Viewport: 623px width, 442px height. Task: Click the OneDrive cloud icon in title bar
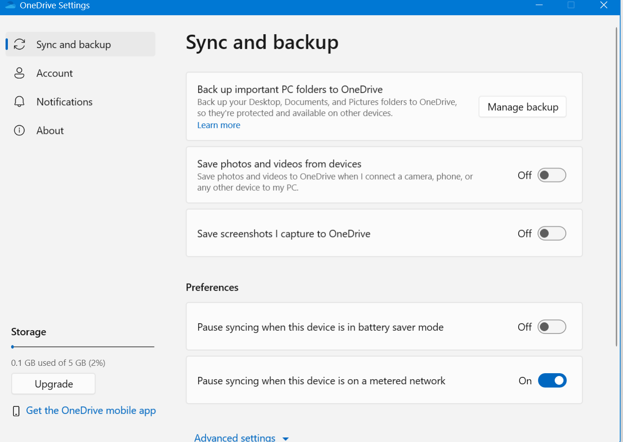point(10,5)
